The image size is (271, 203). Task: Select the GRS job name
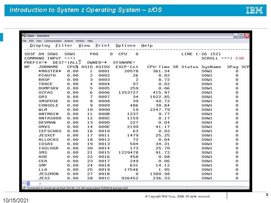(x=43, y=97)
